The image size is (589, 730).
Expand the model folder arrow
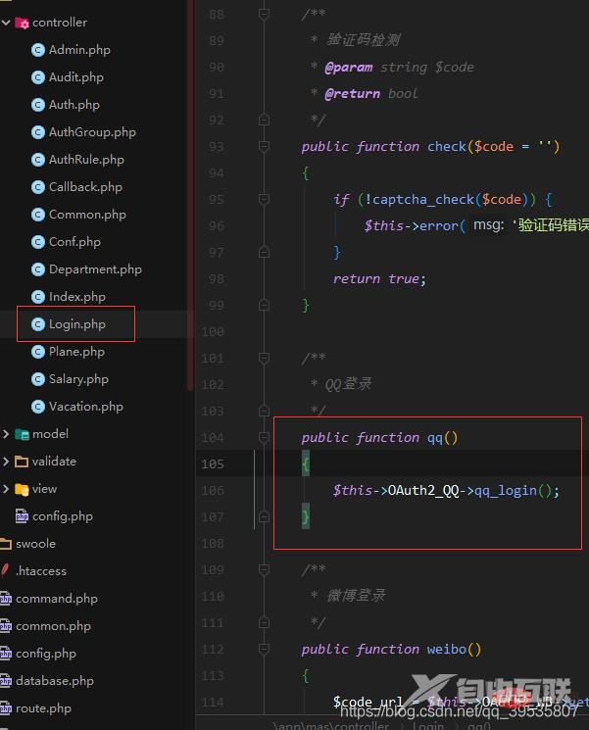pos(6,434)
